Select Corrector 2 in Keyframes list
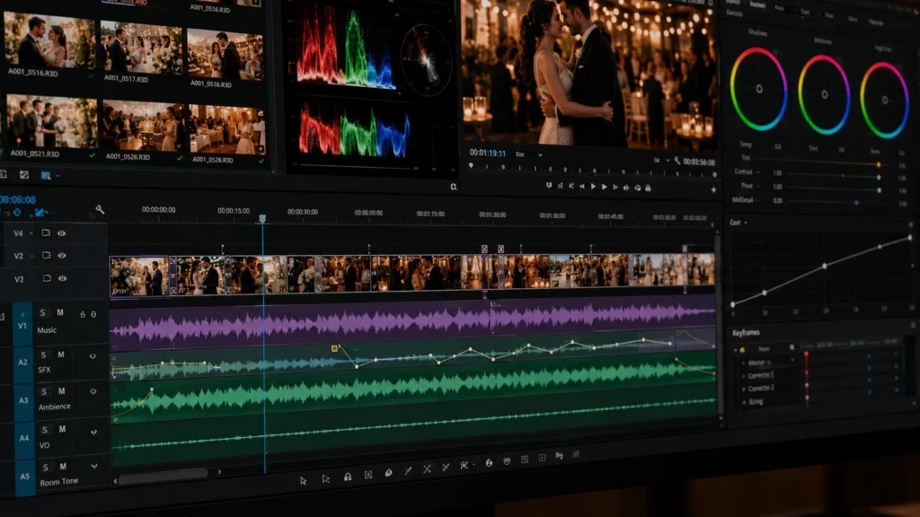920x517 pixels. coord(761,388)
